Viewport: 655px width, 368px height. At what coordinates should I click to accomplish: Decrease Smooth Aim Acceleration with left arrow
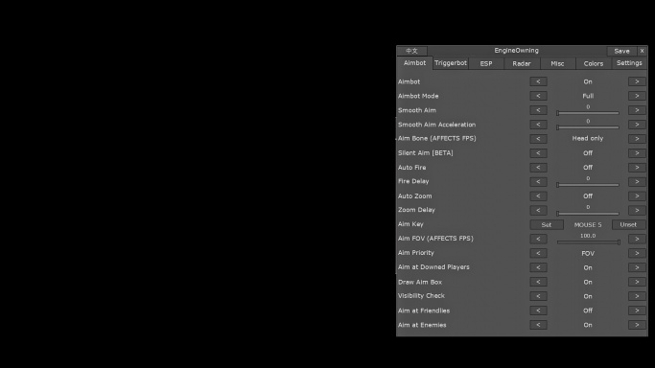coord(538,125)
